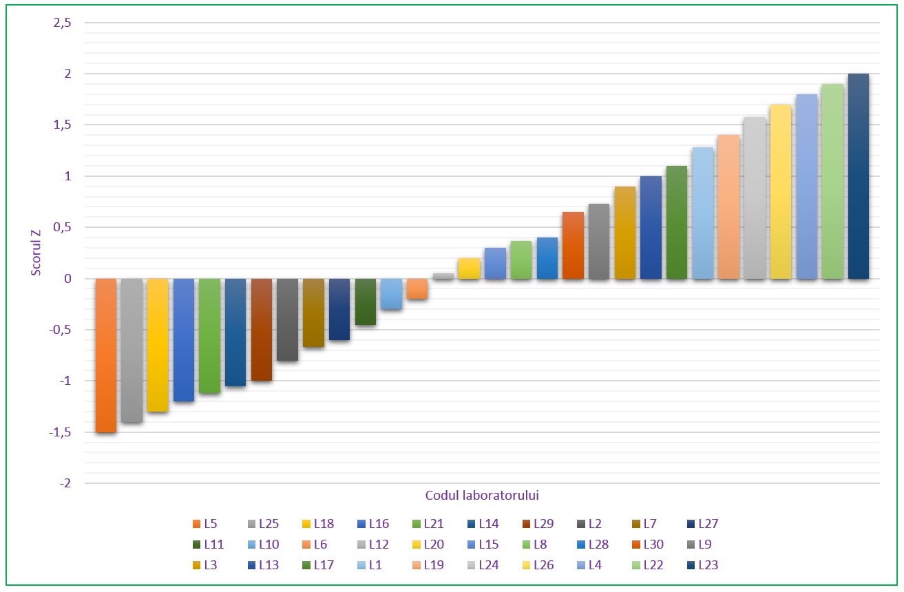The height and width of the screenshot is (592, 904).
Task: Choose legend entry L19
Action: click(428, 566)
